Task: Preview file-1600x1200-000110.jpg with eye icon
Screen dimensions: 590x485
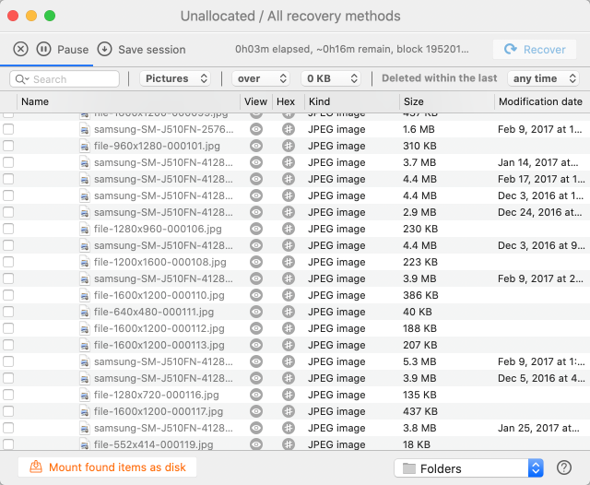Action: [x=256, y=295]
